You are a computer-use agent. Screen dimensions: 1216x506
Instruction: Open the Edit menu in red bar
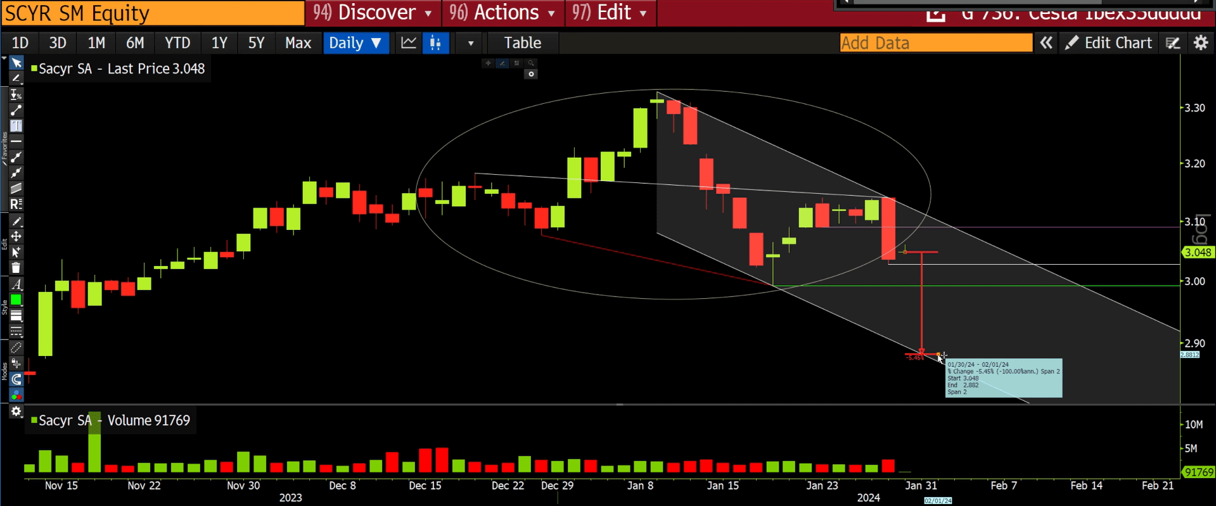point(610,13)
